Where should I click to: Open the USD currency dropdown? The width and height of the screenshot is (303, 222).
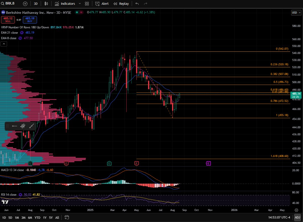(x=296, y=13)
